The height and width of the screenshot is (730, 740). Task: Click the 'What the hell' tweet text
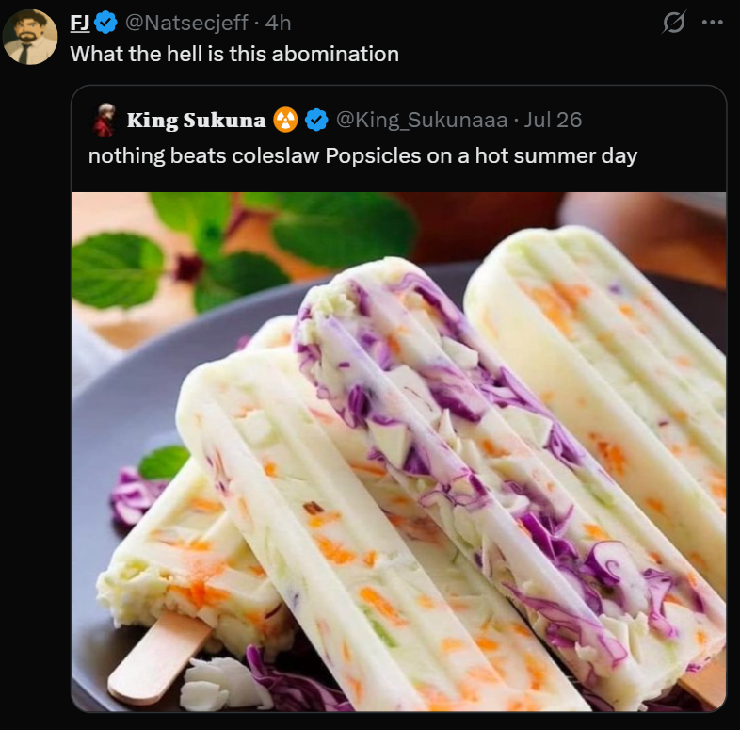(x=234, y=54)
